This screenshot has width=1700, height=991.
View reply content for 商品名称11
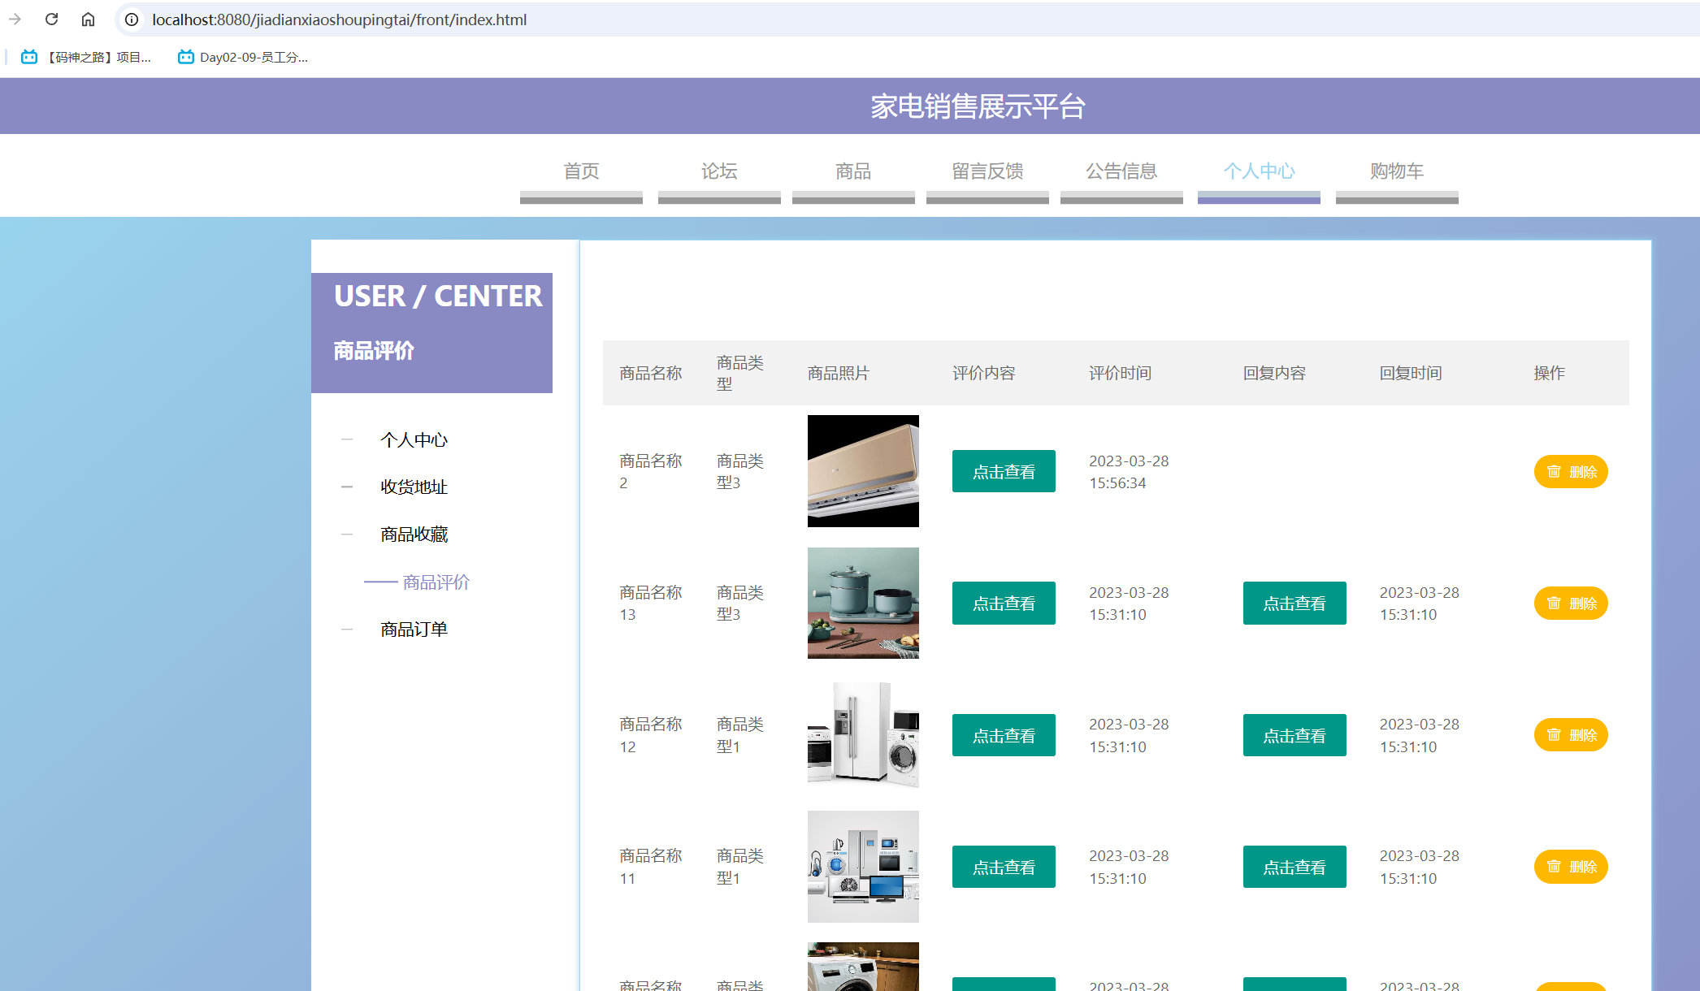click(x=1295, y=867)
